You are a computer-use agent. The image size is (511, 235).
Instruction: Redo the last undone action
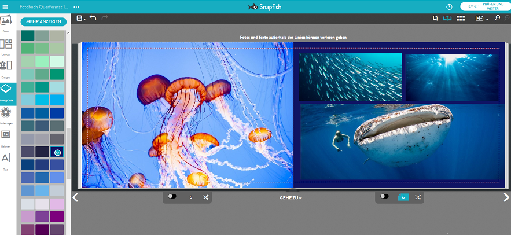(105, 18)
